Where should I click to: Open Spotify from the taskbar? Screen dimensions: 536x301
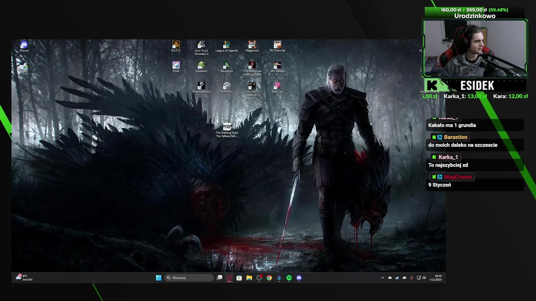pyautogui.click(x=289, y=278)
